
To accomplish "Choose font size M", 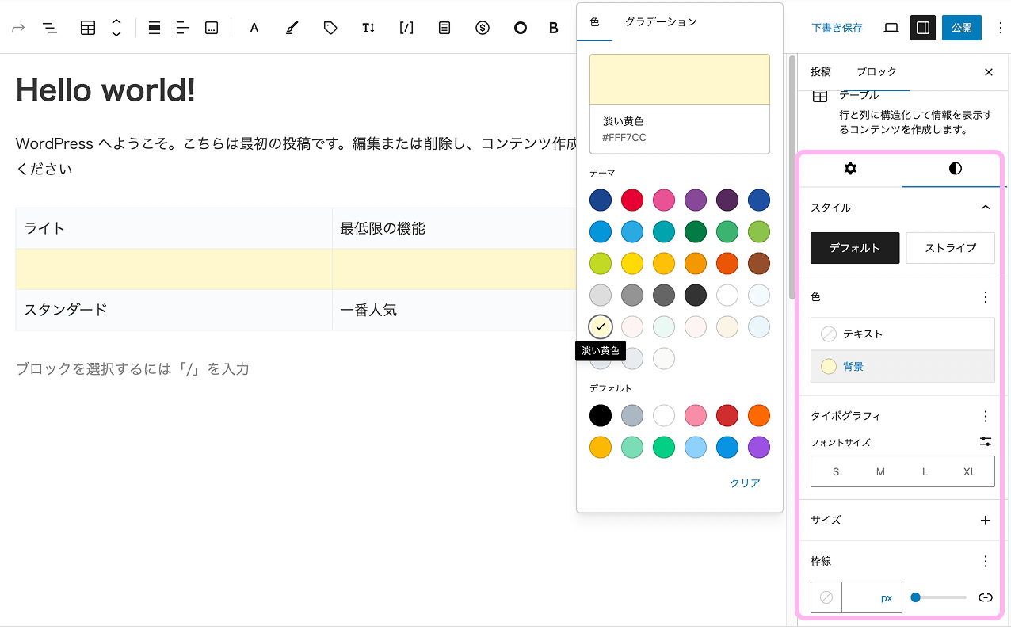I will [x=880, y=471].
